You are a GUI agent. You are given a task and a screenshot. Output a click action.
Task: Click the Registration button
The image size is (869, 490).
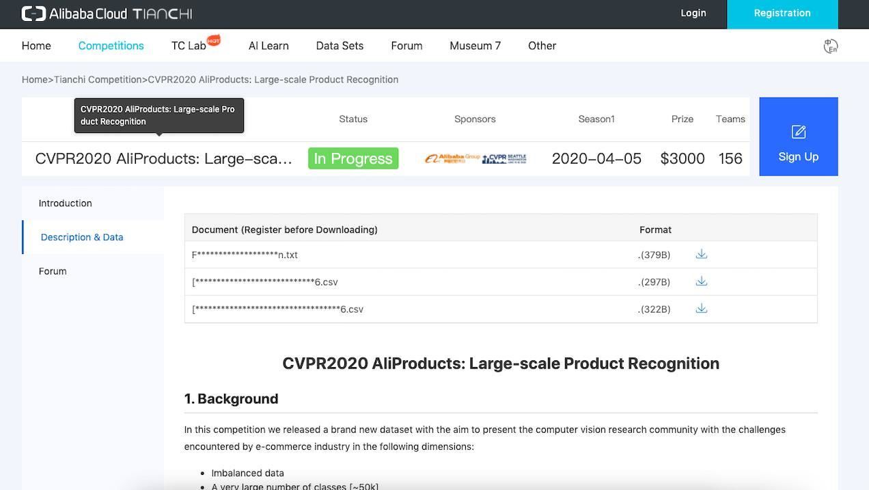(782, 14)
